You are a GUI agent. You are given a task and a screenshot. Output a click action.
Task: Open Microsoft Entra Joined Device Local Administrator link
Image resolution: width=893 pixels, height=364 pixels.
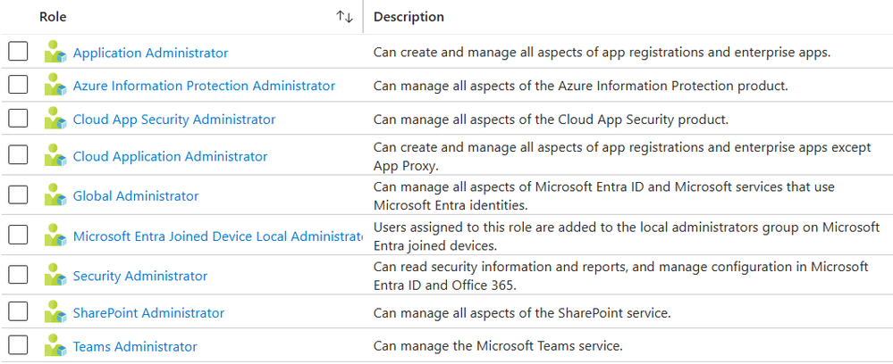point(217,236)
